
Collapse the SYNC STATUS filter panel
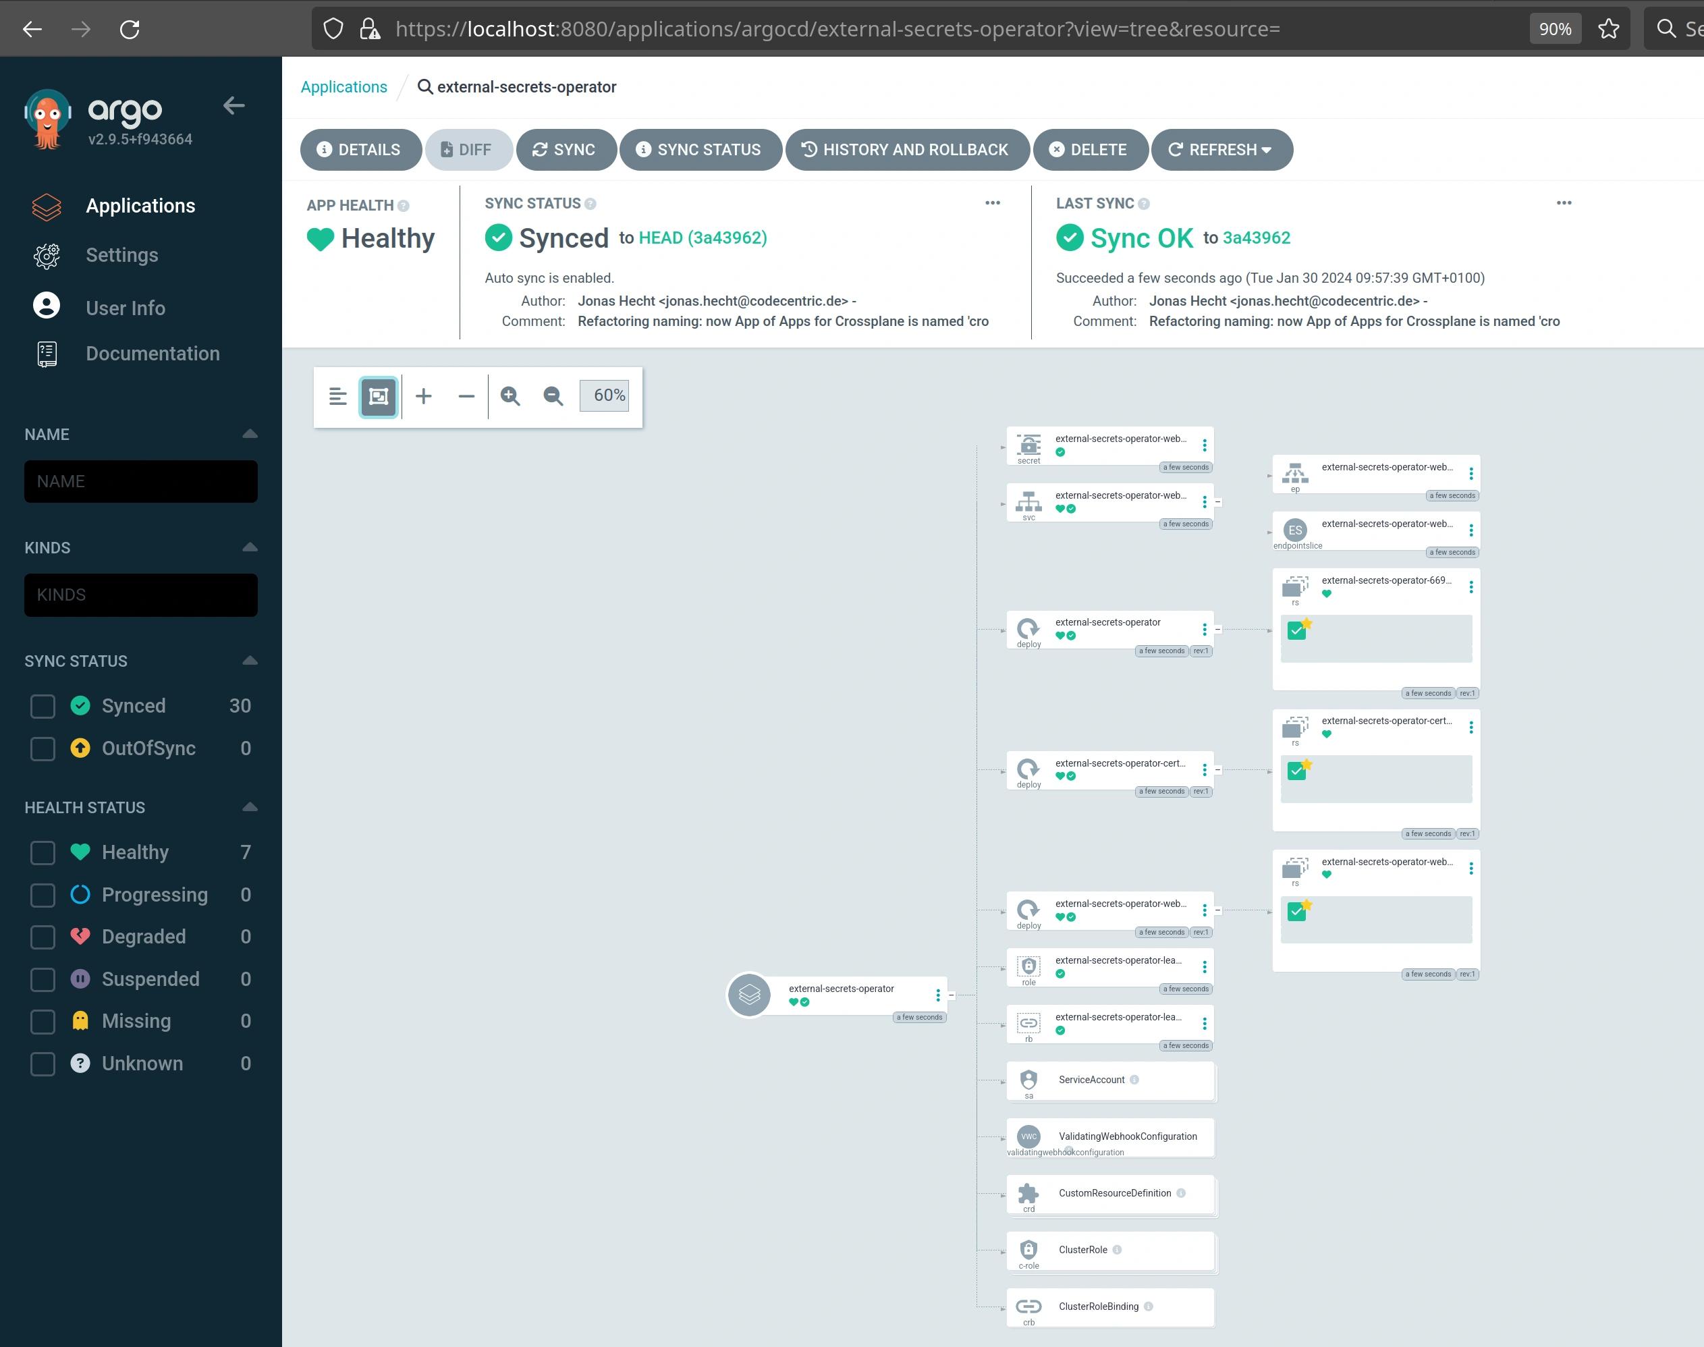[248, 661]
